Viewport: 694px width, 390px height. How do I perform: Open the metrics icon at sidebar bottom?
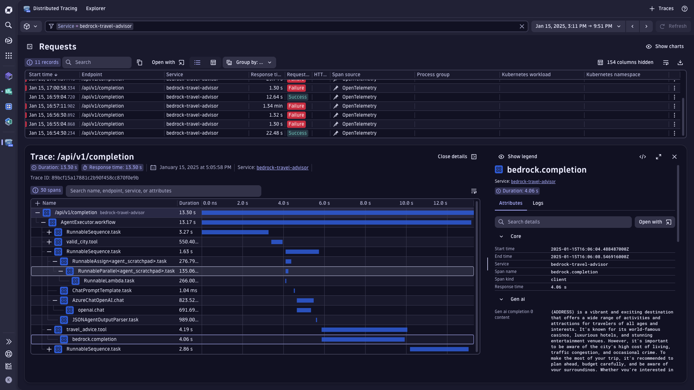(x=9, y=366)
